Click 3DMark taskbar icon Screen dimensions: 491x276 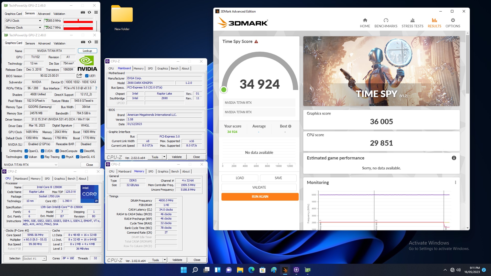coord(285,270)
